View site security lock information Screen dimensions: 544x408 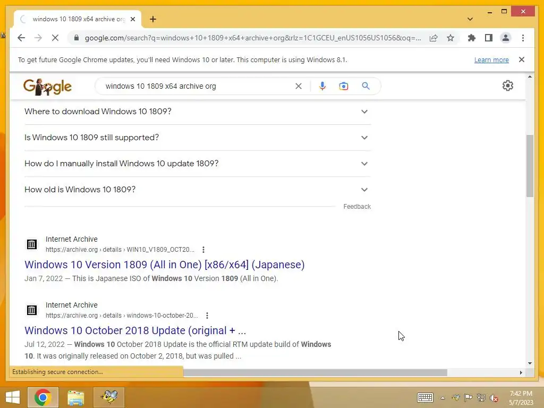76,38
